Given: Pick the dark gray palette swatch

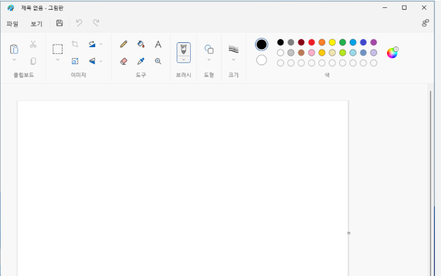Looking at the screenshot, I should coord(291,42).
